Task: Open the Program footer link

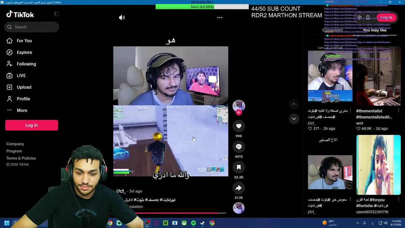Action: (x=14, y=151)
